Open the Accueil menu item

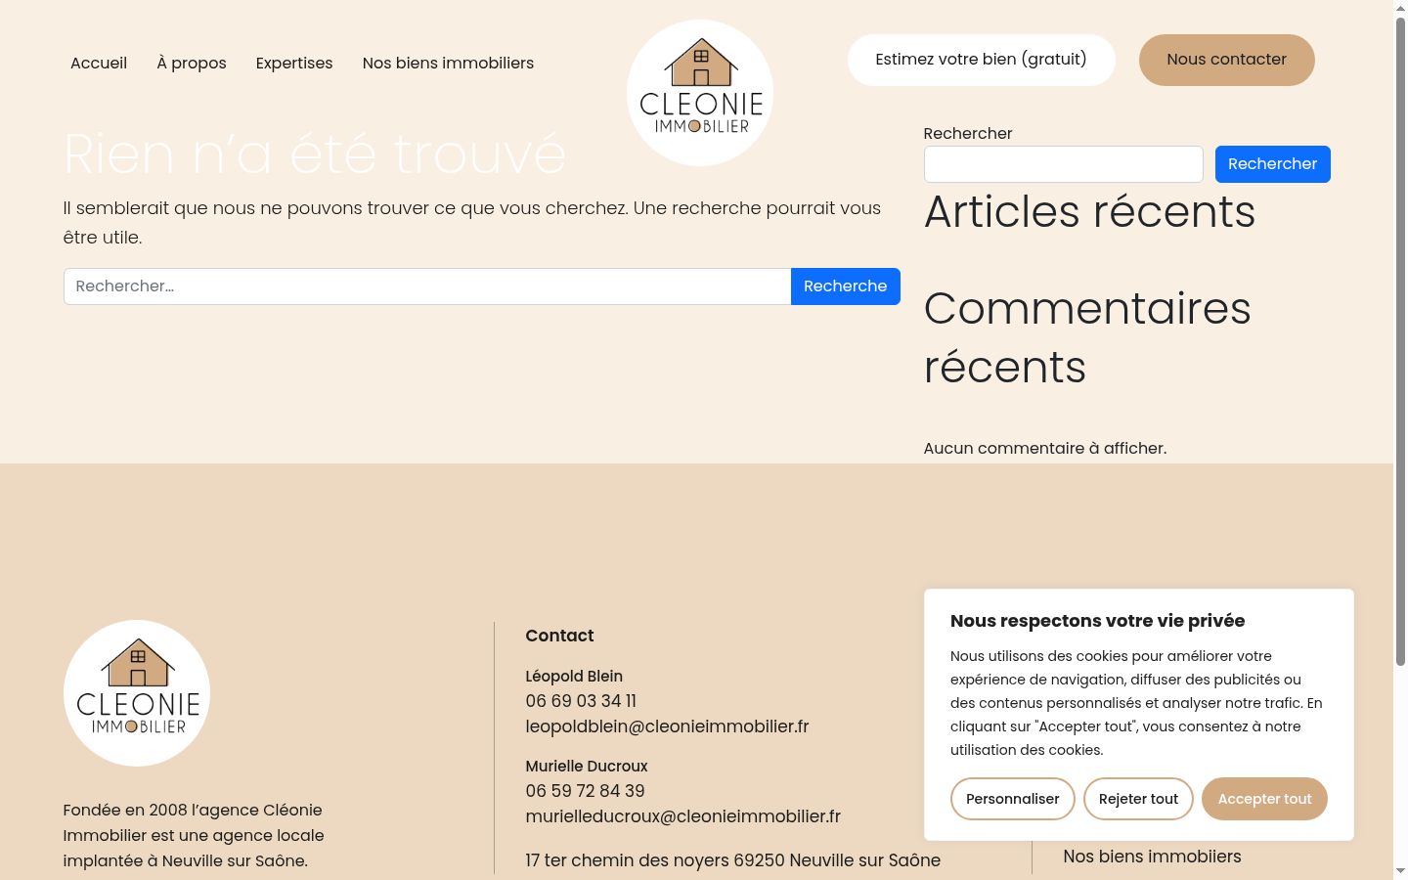point(99,63)
